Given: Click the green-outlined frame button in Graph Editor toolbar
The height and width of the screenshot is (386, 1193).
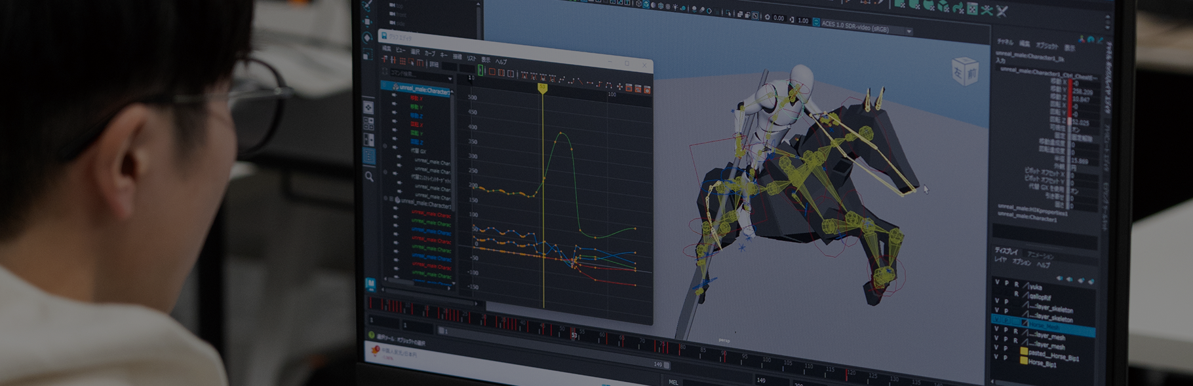Looking at the screenshot, I should [x=480, y=70].
